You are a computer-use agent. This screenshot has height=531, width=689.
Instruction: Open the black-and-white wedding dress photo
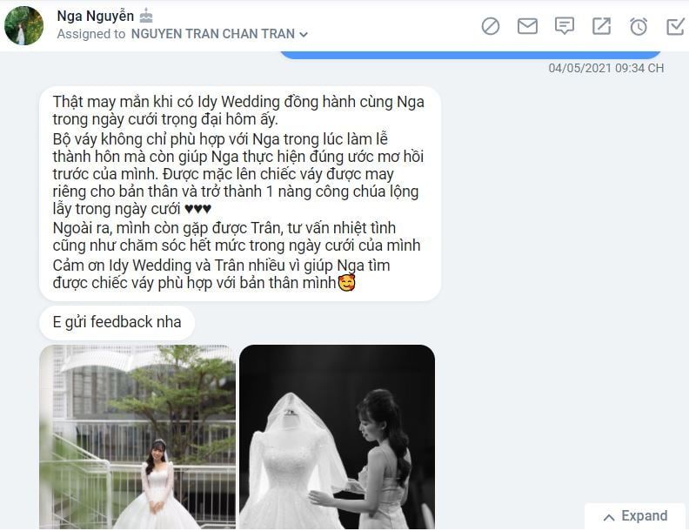click(337, 437)
